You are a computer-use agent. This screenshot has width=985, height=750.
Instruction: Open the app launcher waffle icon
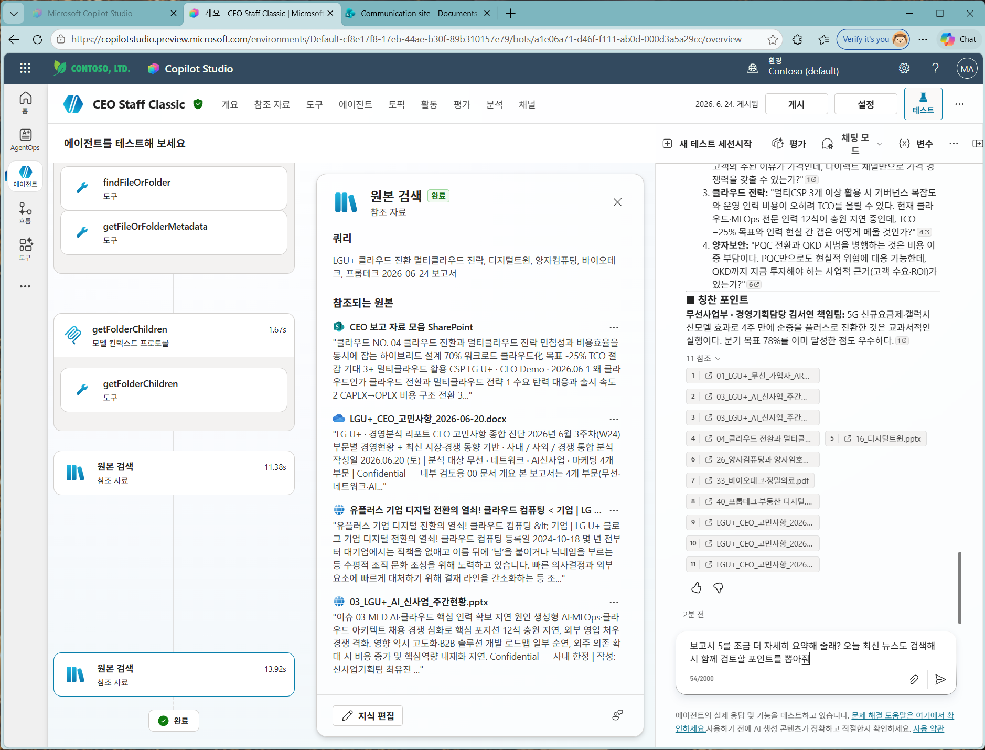(25, 68)
